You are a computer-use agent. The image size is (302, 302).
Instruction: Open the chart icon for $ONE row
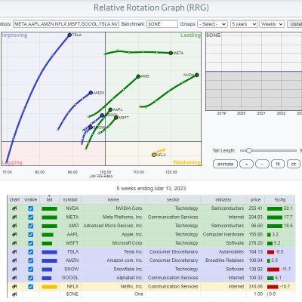click(x=14, y=294)
